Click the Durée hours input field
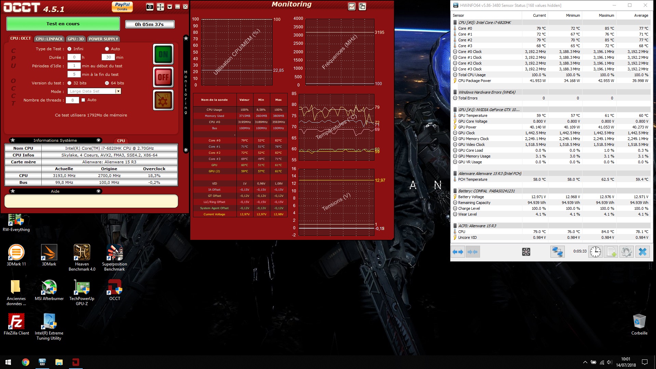The width and height of the screenshot is (656, 369). click(x=74, y=57)
